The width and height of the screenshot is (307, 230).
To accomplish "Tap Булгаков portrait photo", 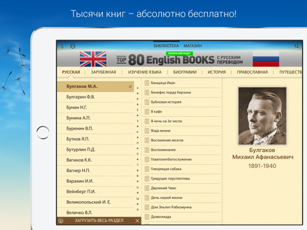I will click(x=262, y=116).
